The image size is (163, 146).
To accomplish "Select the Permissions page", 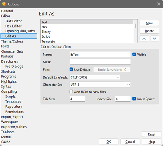I will [14, 112].
